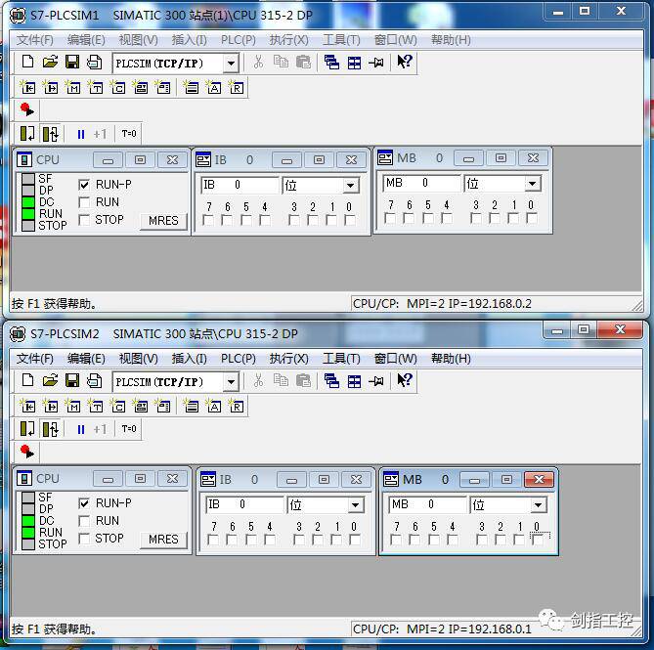This screenshot has width=654, height=650.
Task: Maximize the IB 0 subwindow in PLCSIM2
Action: click(x=324, y=480)
